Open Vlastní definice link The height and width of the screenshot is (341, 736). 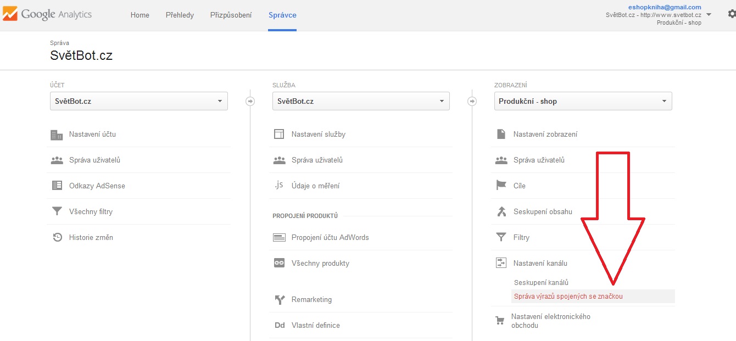coord(316,325)
